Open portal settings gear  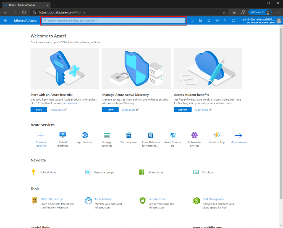tap(217, 20)
